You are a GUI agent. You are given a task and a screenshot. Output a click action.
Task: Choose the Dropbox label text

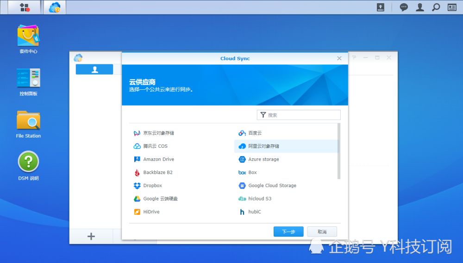[x=153, y=186]
